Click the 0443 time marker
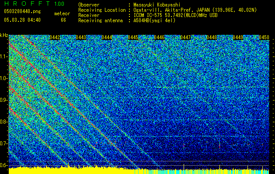 (x=81, y=37)
